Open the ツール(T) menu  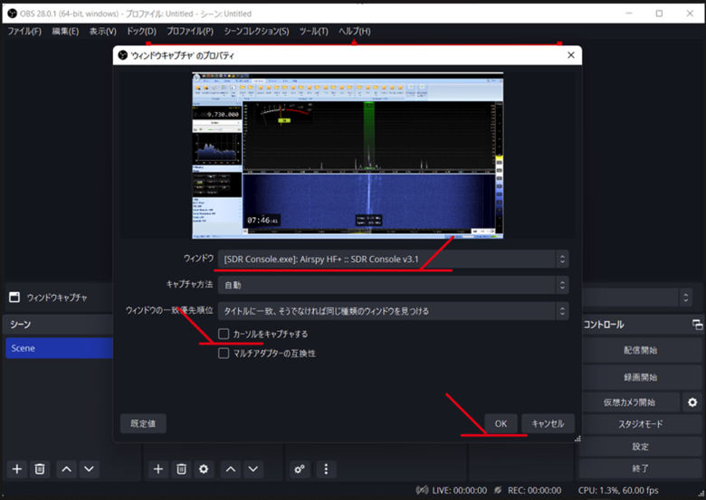click(314, 31)
